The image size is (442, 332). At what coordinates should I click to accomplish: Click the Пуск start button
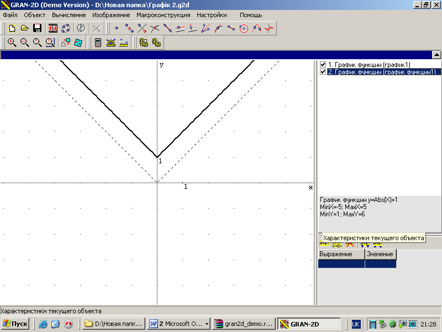[x=15, y=324]
